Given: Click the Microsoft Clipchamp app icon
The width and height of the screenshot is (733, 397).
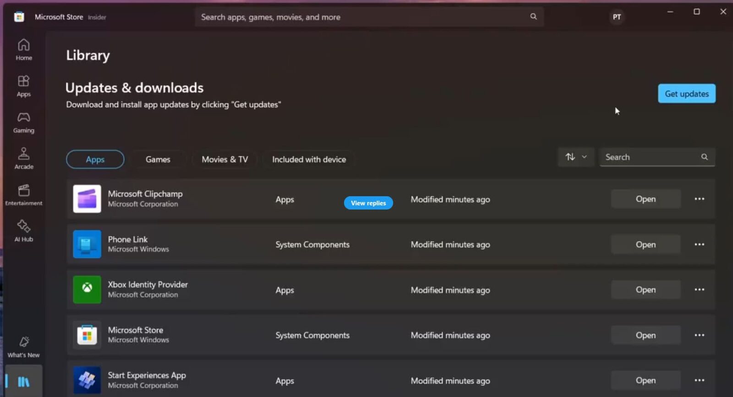Looking at the screenshot, I should coord(87,199).
